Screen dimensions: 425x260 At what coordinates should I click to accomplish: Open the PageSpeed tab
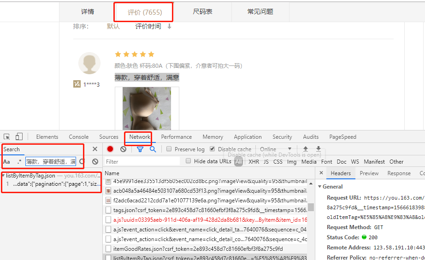click(342, 137)
